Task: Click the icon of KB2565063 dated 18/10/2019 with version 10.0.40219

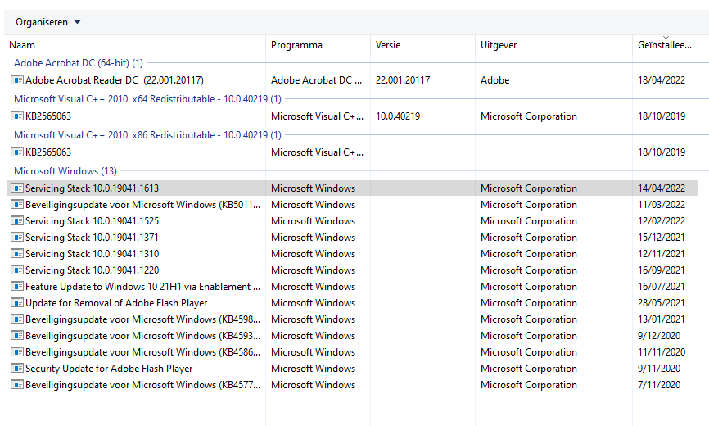Action: (x=17, y=116)
